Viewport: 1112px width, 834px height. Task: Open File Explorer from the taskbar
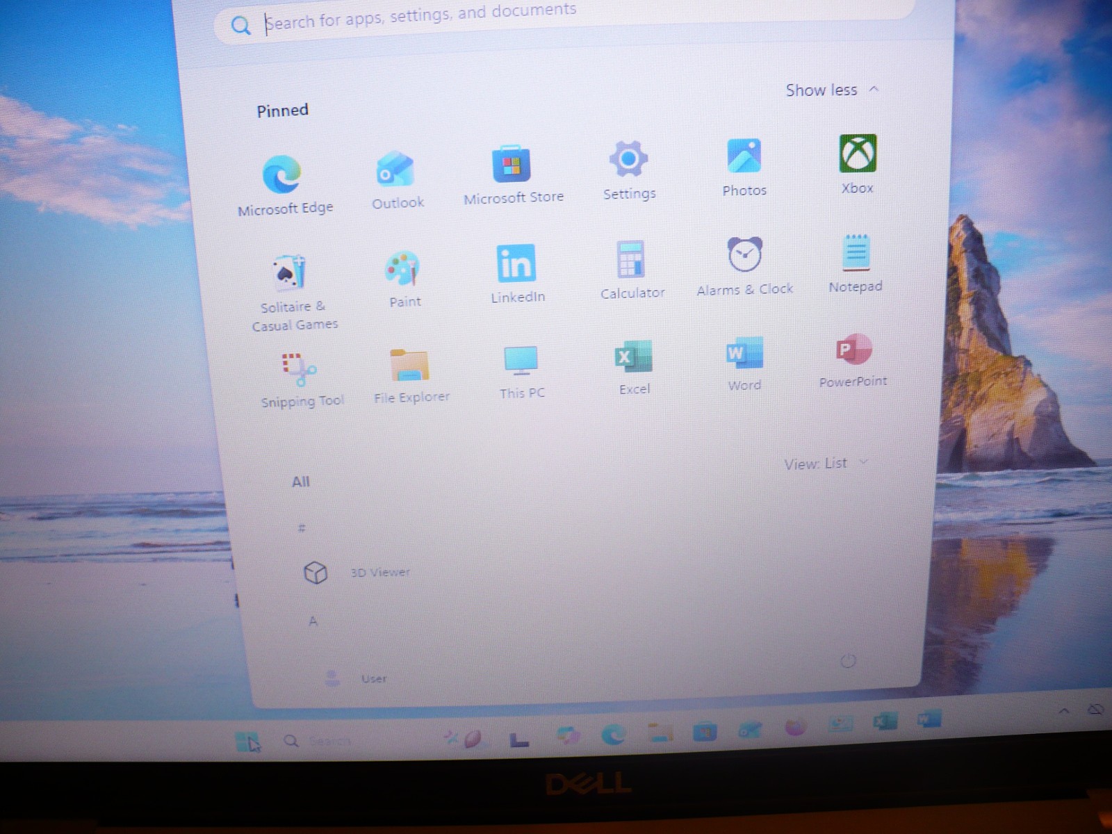[660, 732]
